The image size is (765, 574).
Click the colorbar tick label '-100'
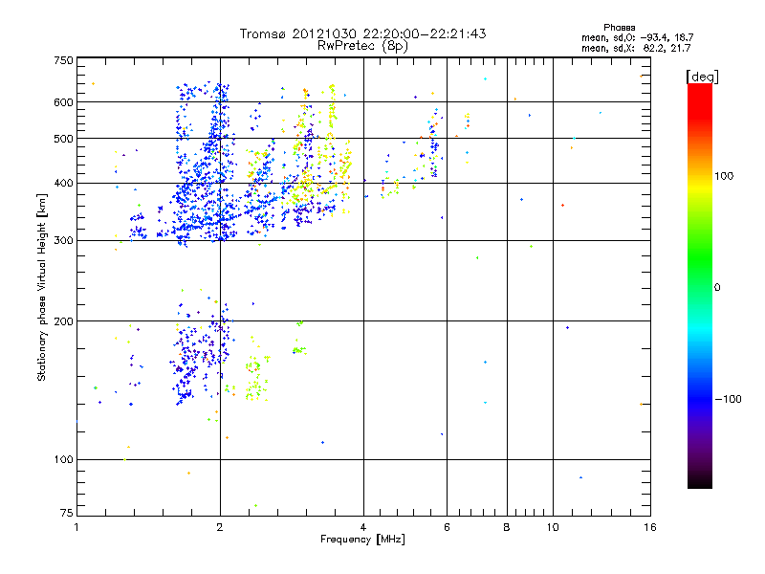(728, 399)
